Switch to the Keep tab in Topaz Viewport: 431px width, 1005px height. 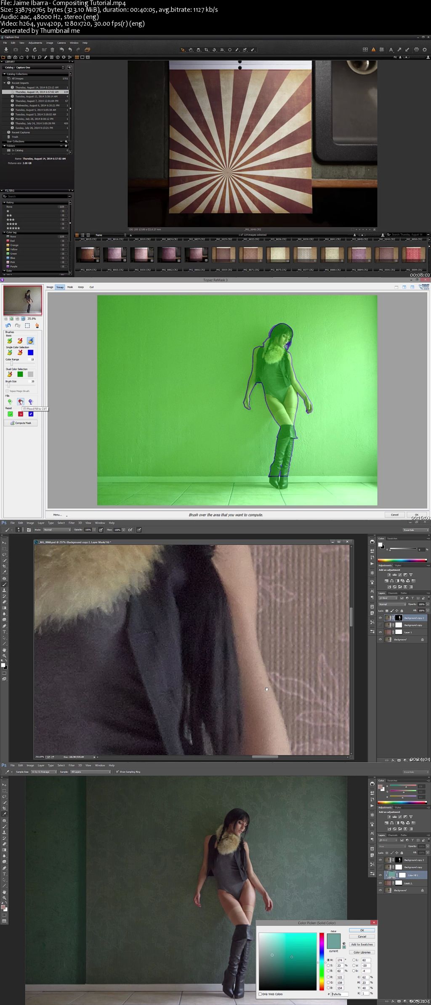point(81,287)
